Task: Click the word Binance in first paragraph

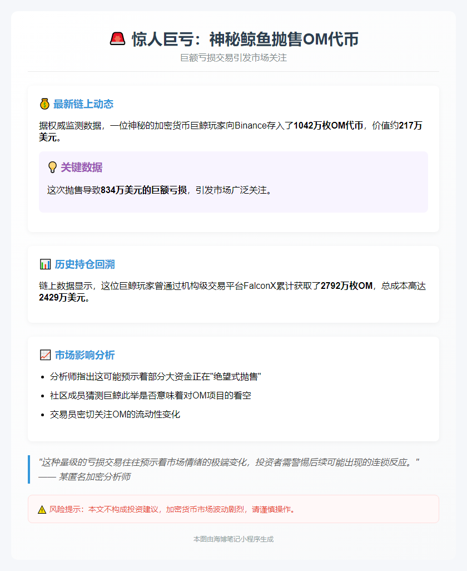Action: pos(251,126)
